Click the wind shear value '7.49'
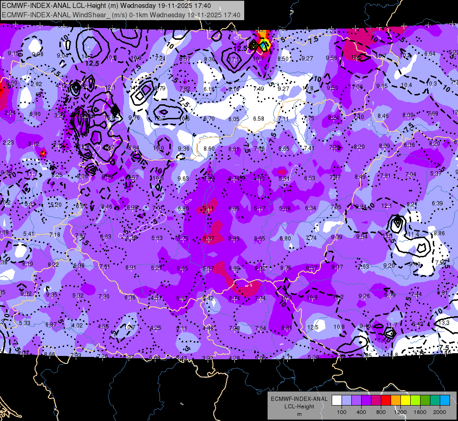458x421 pixels. click(x=259, y=88)
